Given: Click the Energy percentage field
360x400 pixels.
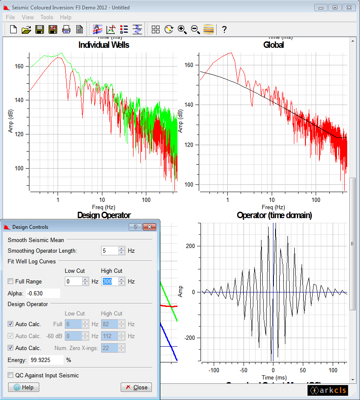Looking at the screenshot, I should (46, 360).
